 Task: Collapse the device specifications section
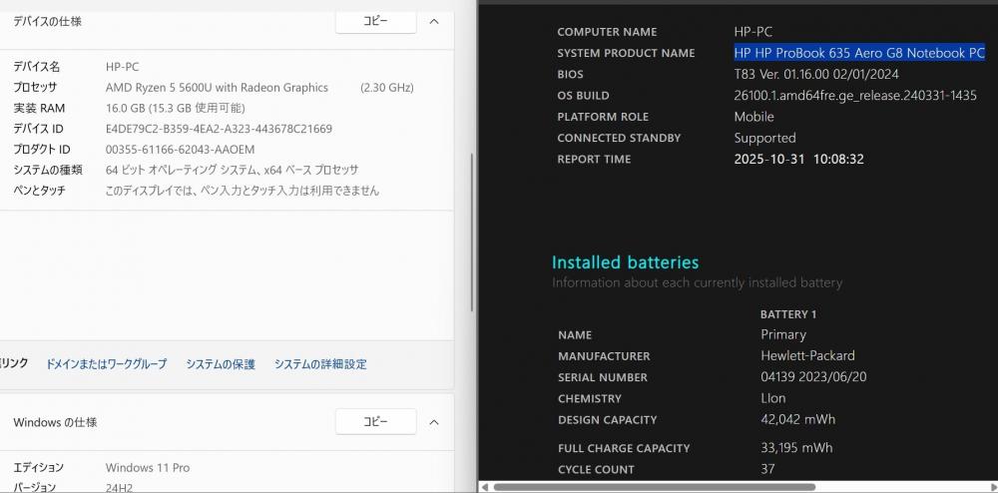tap(434, 21)
